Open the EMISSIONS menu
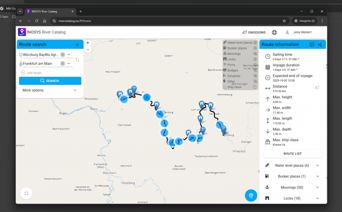The width and height of the screenshot is (342, 212). point(254,32)
